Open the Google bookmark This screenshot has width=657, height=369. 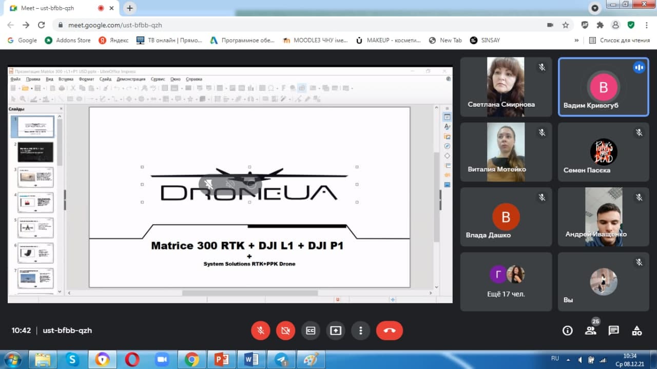(22, 41)
